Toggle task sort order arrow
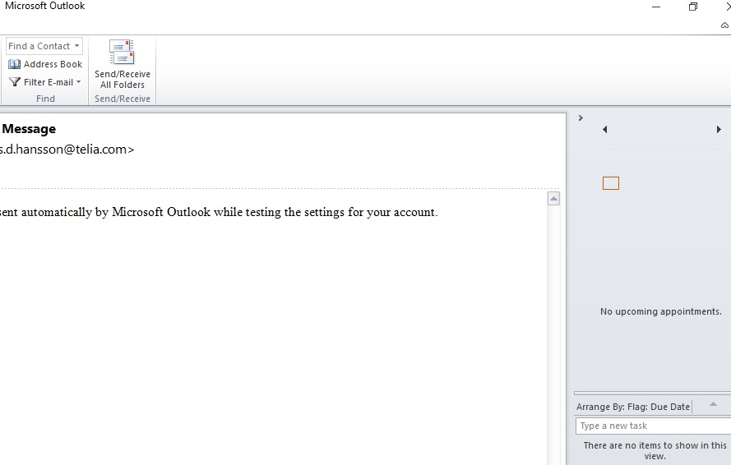 coord(713,404)
